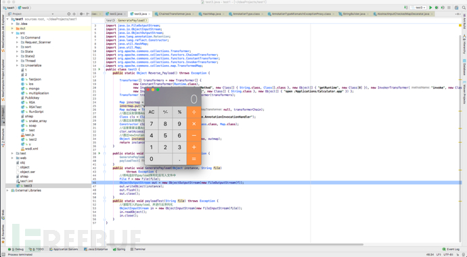Click run gutter arrow beside class test3
This screenshot has height=257, width=467.
(x=99, y=69)
